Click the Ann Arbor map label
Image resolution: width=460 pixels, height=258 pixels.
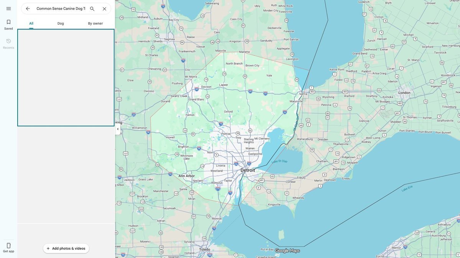187,176
